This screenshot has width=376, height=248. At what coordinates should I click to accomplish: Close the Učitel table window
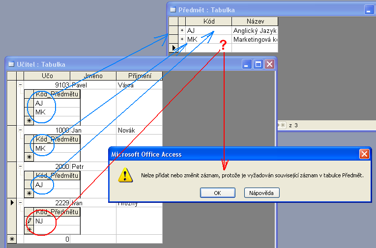[x=269, y=64]
